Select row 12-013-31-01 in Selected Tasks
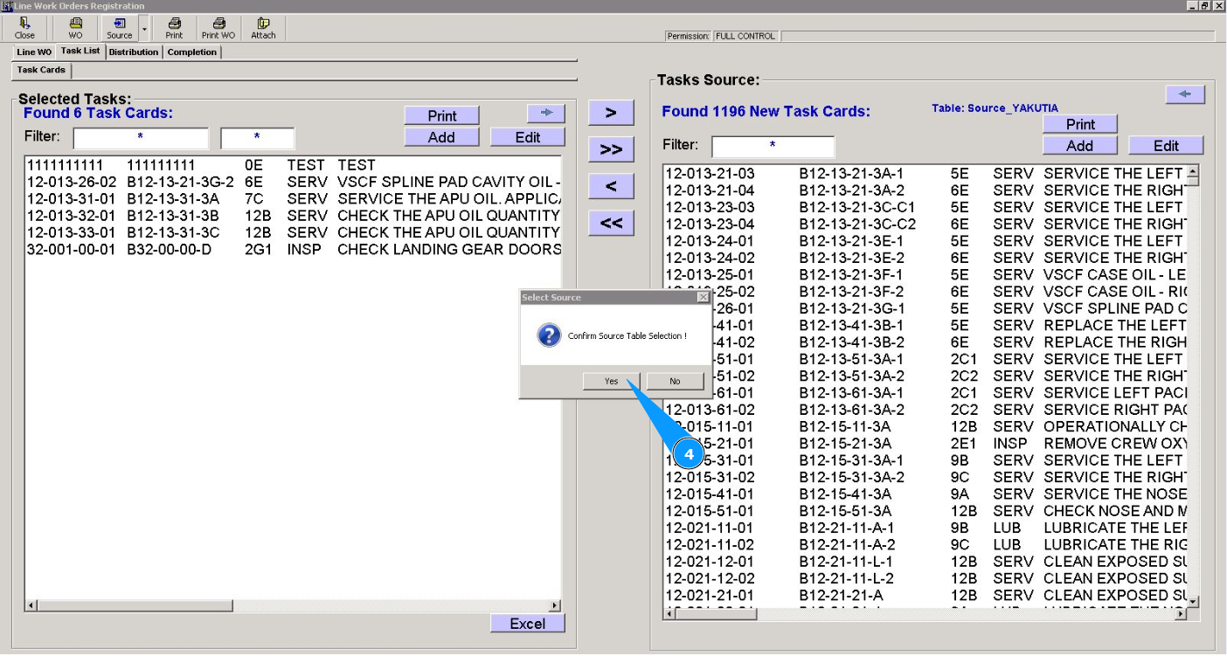Screen dimensions: 1227x656 click(x=293, y=198)
